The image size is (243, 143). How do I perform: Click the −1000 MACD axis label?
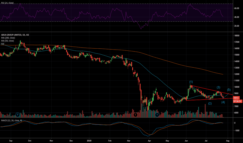(x=237, y=131)
